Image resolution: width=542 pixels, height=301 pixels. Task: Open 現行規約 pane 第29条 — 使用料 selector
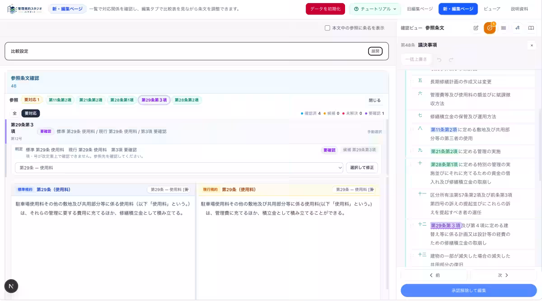coord(354,189)
